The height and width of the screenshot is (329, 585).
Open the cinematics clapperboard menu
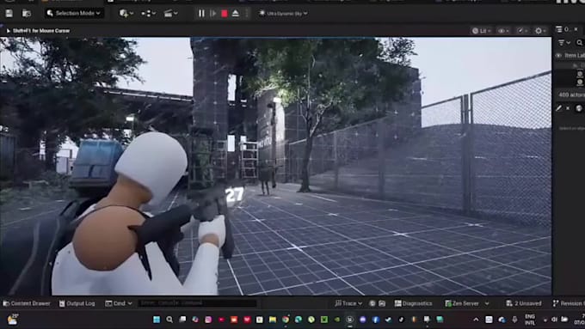pos(170,14)
